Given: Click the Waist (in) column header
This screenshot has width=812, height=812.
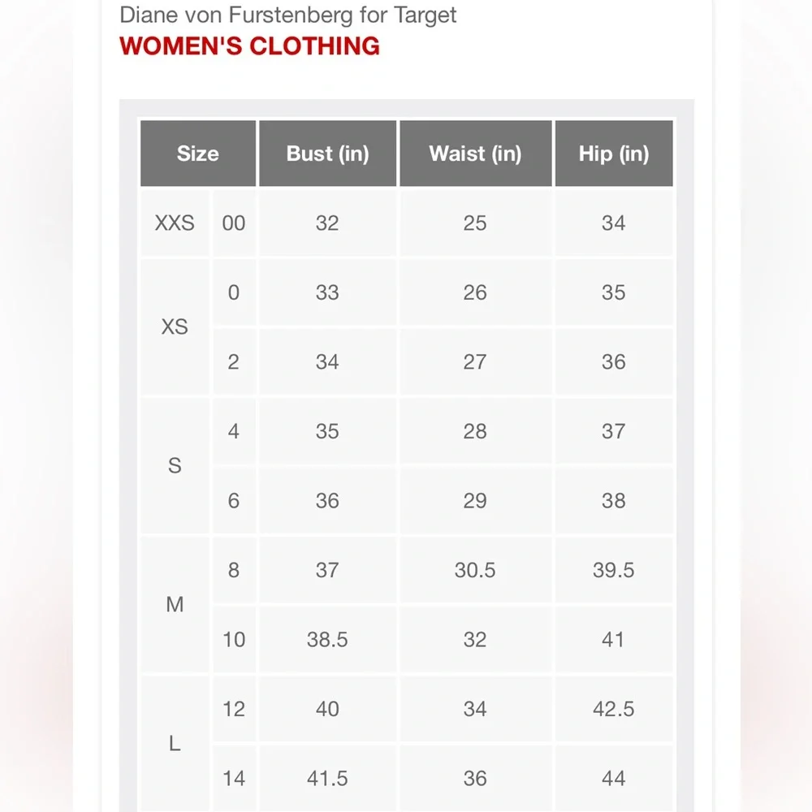Looking at the screenshot, I should coord(475,153).
